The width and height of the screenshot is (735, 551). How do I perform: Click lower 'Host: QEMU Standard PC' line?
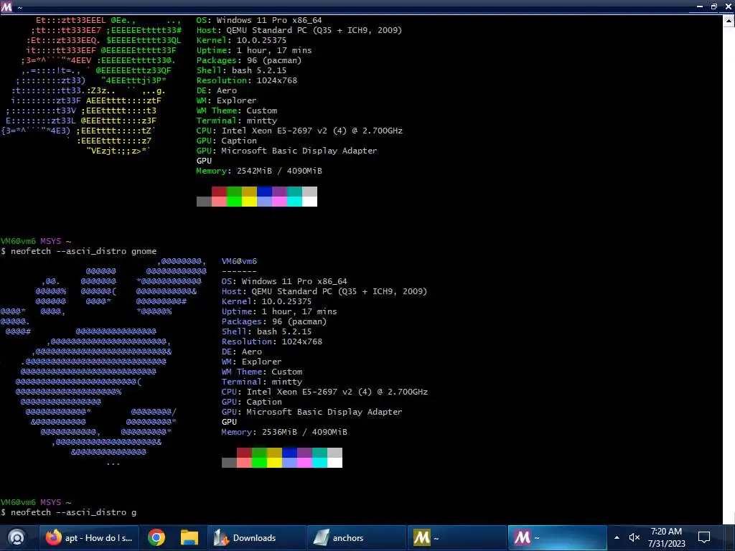[324, 291]
